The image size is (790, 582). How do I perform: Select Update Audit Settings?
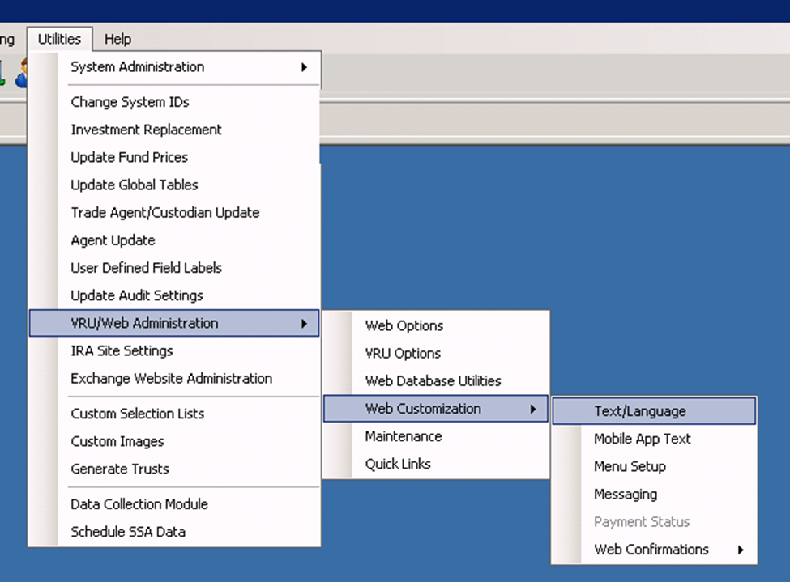click(174, 295)
